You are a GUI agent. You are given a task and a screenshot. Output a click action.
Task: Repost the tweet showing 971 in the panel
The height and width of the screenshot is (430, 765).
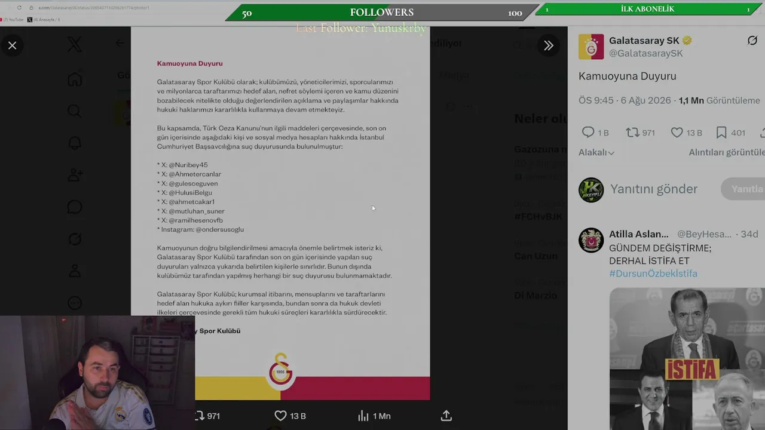(x=640, y=133)
